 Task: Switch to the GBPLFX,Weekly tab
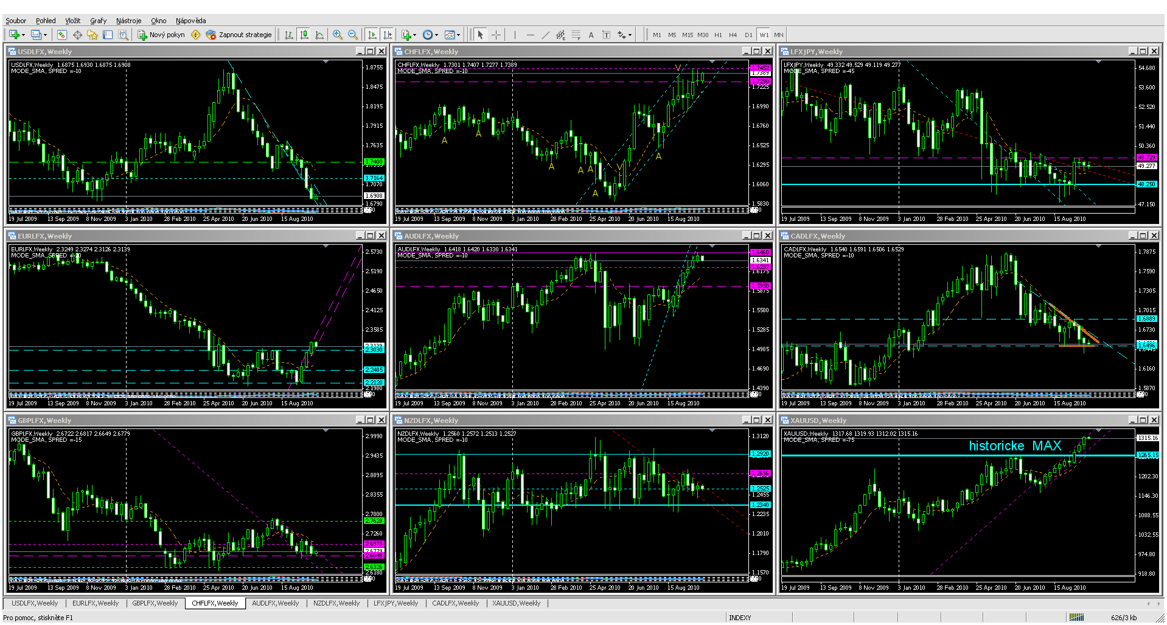[x=155, y=603]
